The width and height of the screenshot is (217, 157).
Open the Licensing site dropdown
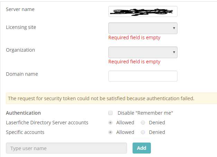[143, 28]
